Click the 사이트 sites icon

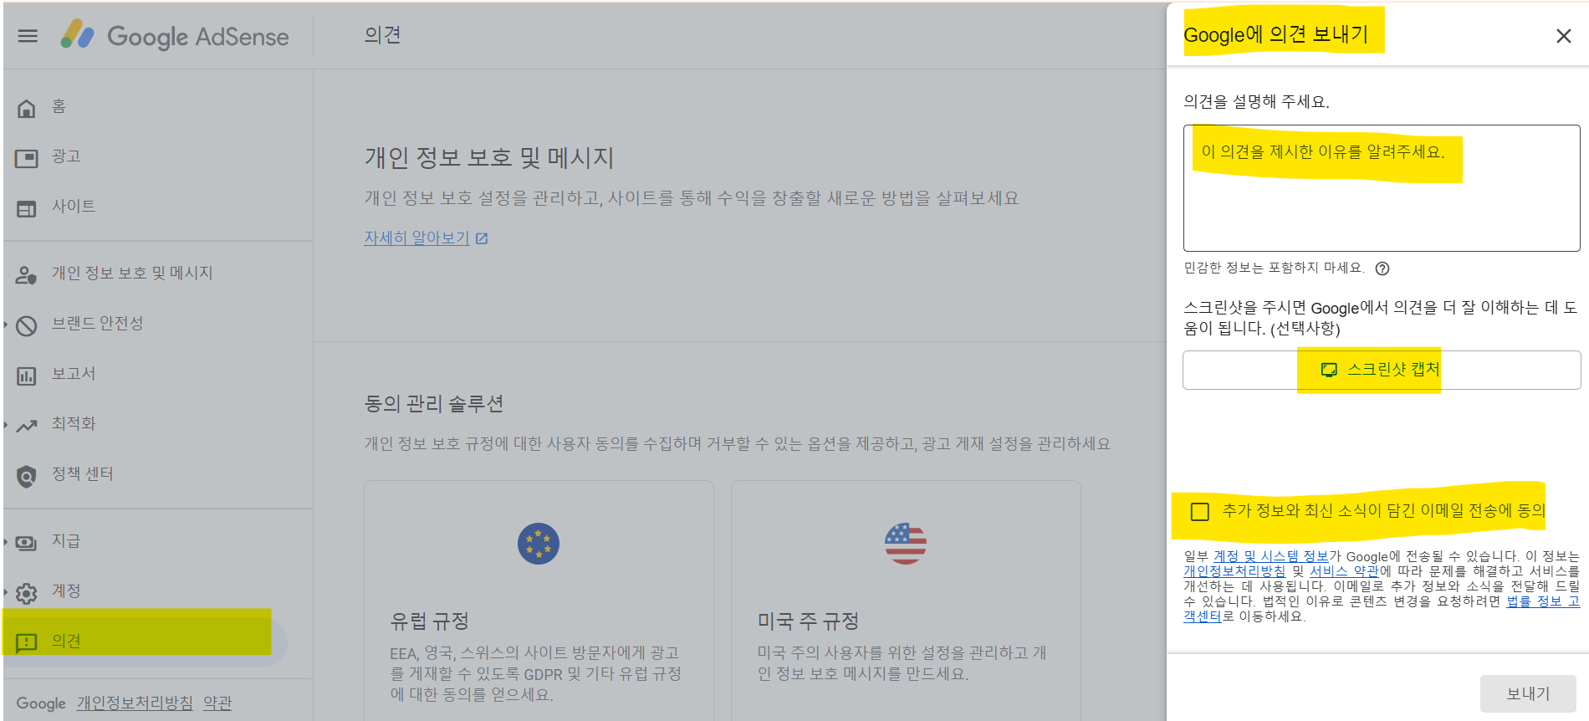(x=27, y=208)
